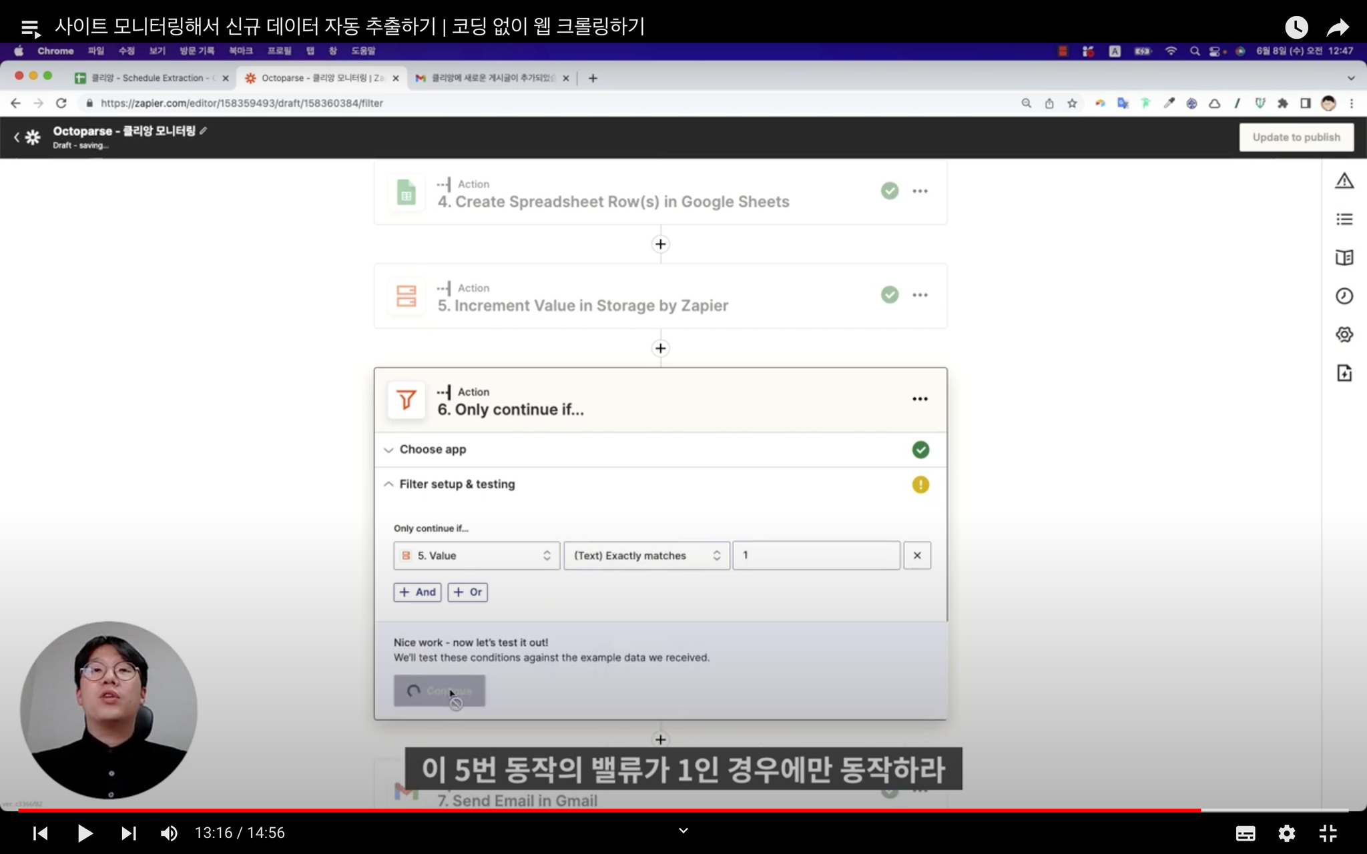The width and height of the screenshot is (1367, 854).
Task: Click the loading Continue button
Action: 439,691
